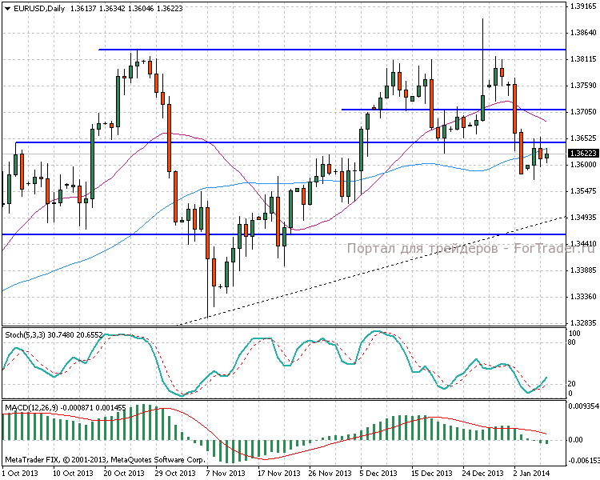Click the 1 Oct 2013 date label
This screenshot has width=600, height=480.
(21, 473)
